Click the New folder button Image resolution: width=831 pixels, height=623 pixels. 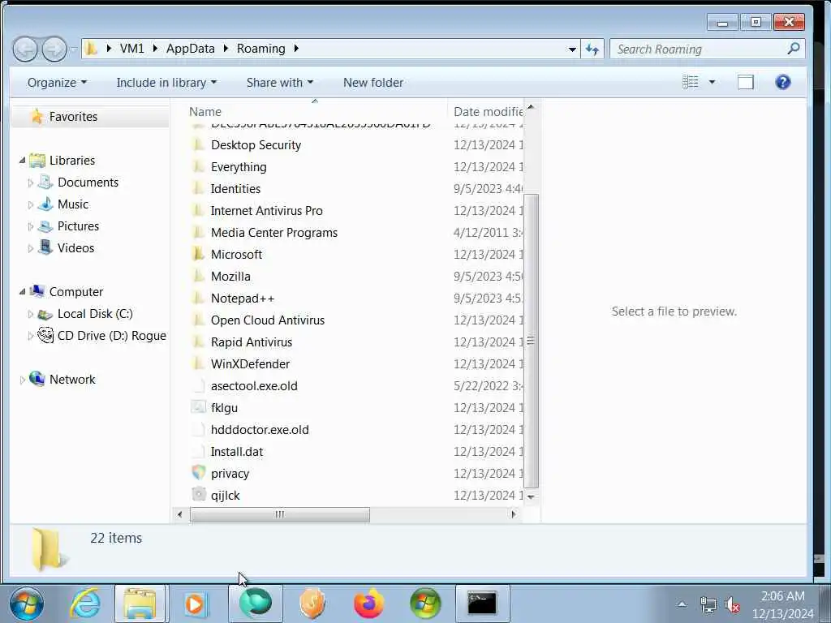pyautogui.click(x=373, y=83)
